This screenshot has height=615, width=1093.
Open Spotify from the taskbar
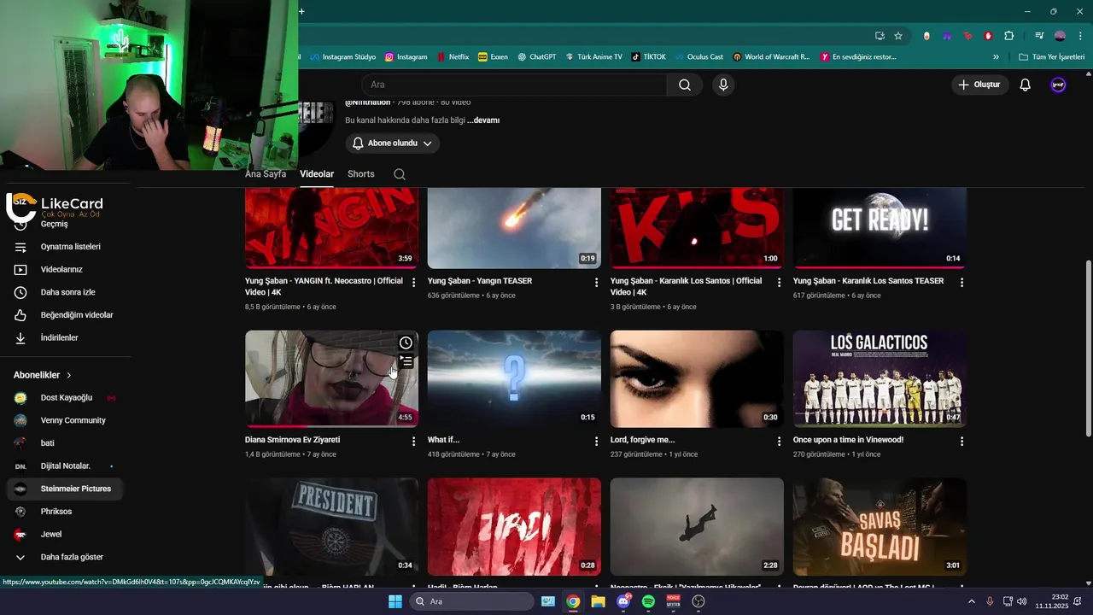click(648, 601)
